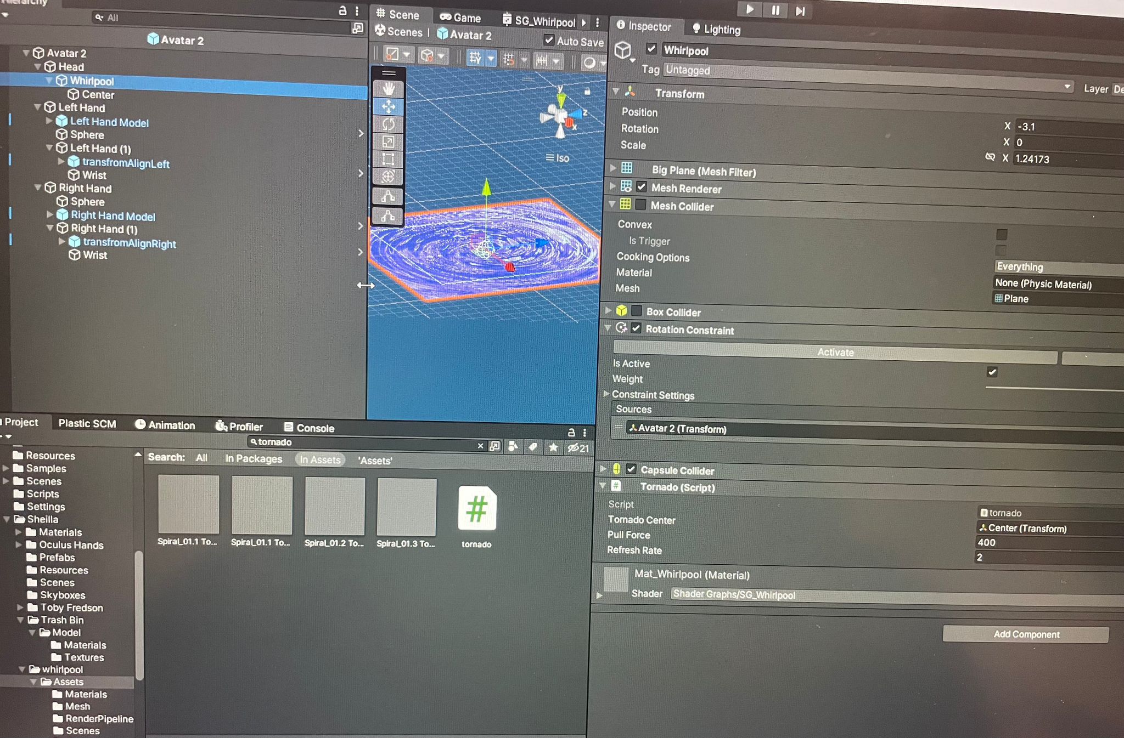Click the favorites star icon in Project search

[x=553, y=447]
